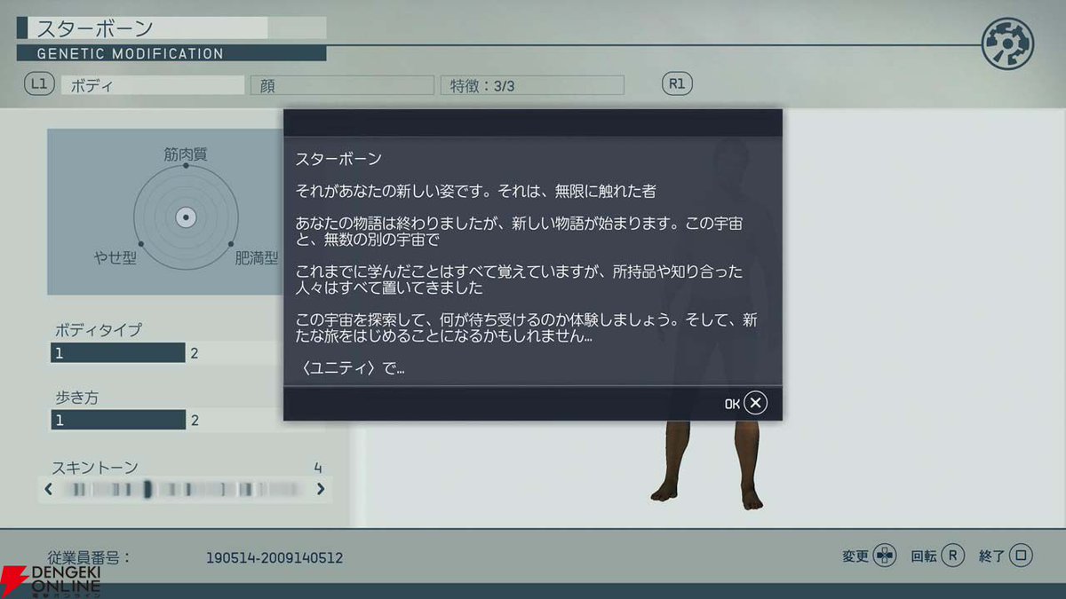Image resolution: width=1066 pixels, height=599 pixels.
Task: Pick a skin tone on the スキントーン strip
Action: (185, 489)
